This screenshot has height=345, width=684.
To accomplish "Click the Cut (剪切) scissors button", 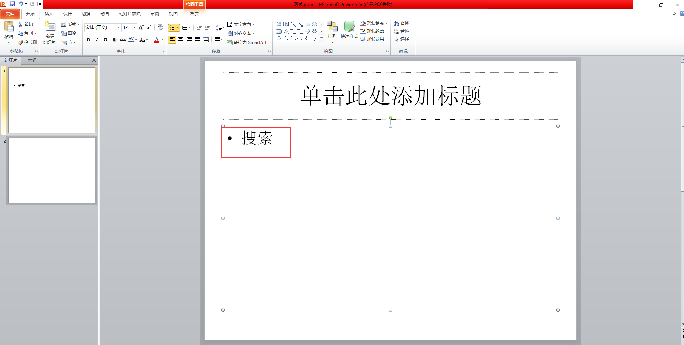I will tap(25, 25).
